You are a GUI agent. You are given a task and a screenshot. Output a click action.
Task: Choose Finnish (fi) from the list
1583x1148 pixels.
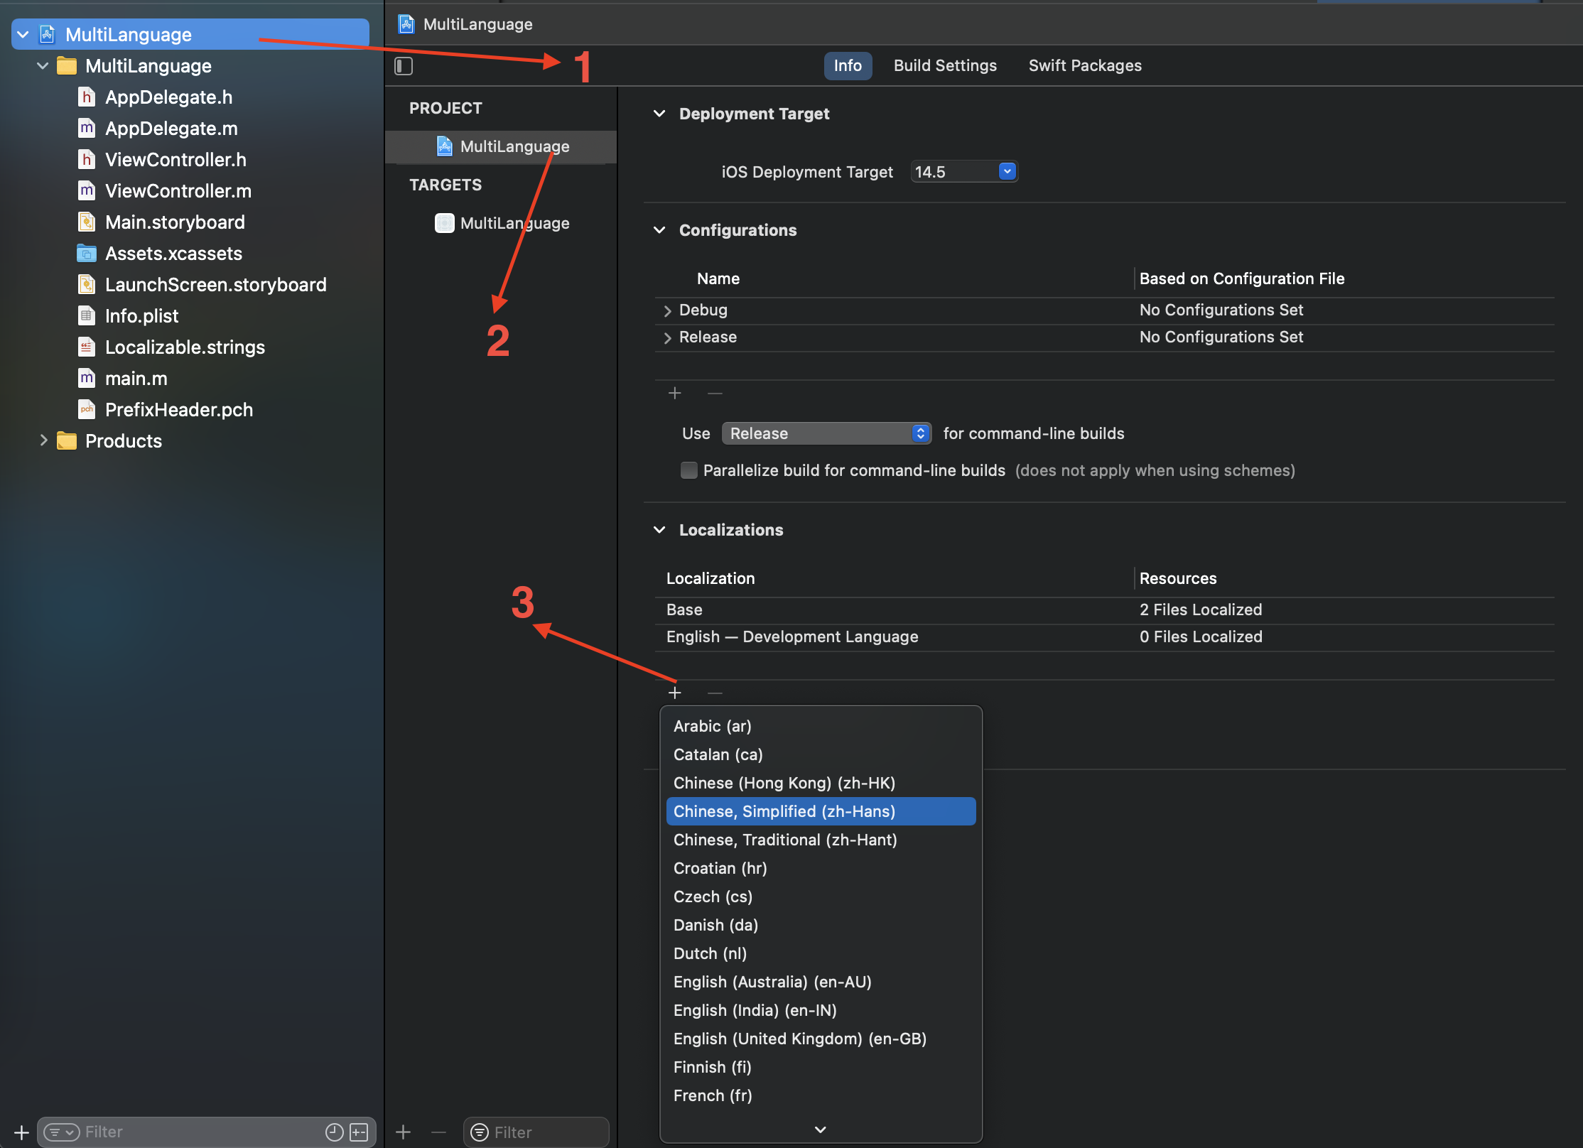point(821,1067)
